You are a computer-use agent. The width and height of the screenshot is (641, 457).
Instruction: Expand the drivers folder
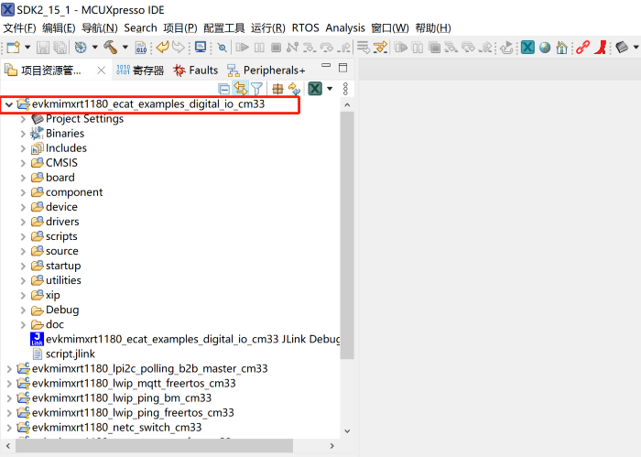pyautogui.click(x=23, y=222)
